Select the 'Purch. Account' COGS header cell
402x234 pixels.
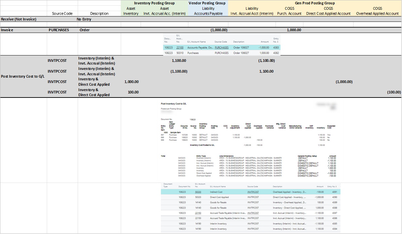[x=289, y=13]
